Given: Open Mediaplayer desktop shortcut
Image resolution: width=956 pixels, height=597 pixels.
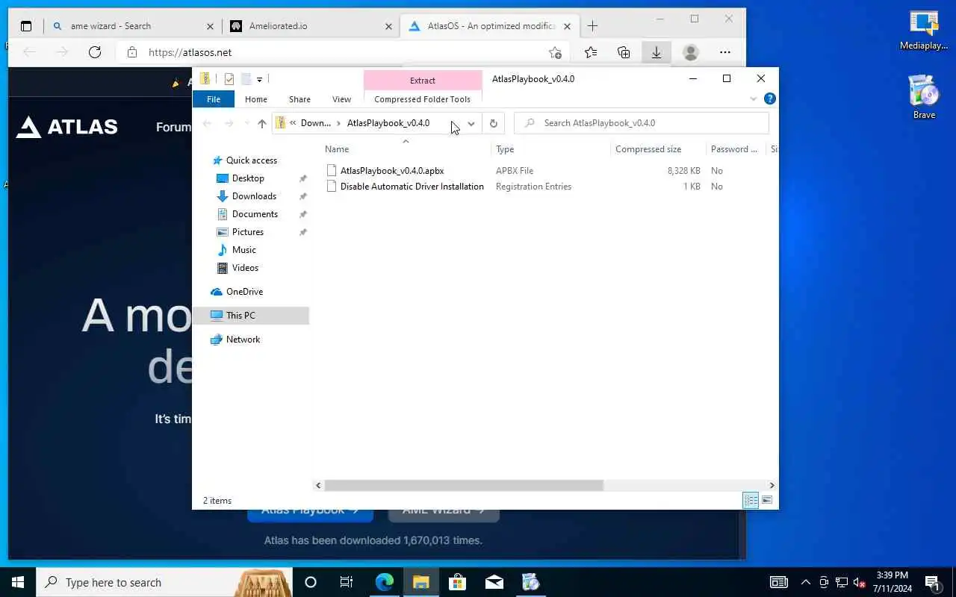Looking at the screenshot, I should coord(924,31).
